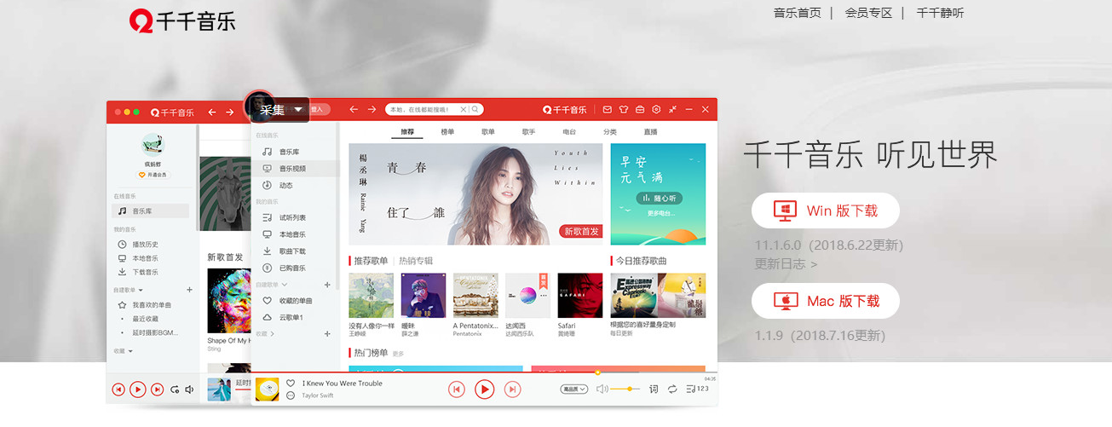Image resolution: width=1112 pixels, height=427 pixels.
Task: Open the 歌手 tab
Action: (528, 132)
